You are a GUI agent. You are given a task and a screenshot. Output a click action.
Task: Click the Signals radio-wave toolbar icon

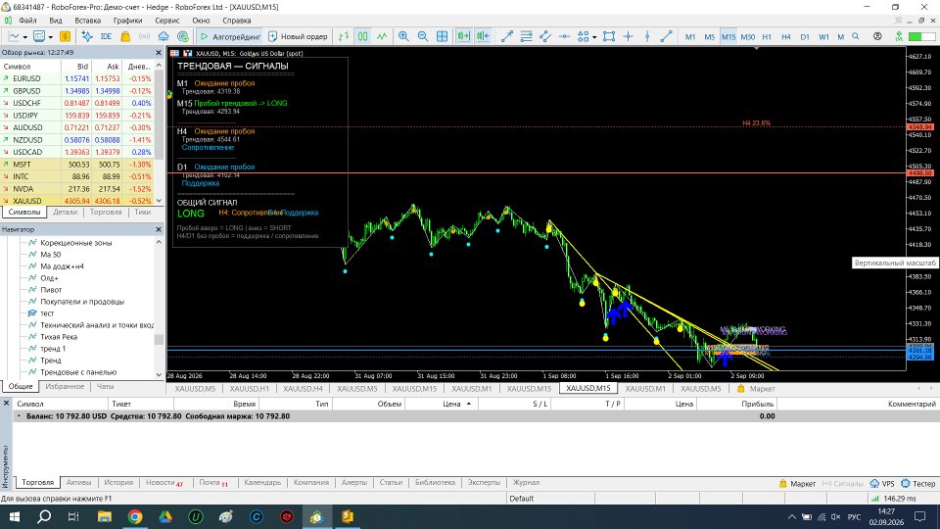coord(145,36)
